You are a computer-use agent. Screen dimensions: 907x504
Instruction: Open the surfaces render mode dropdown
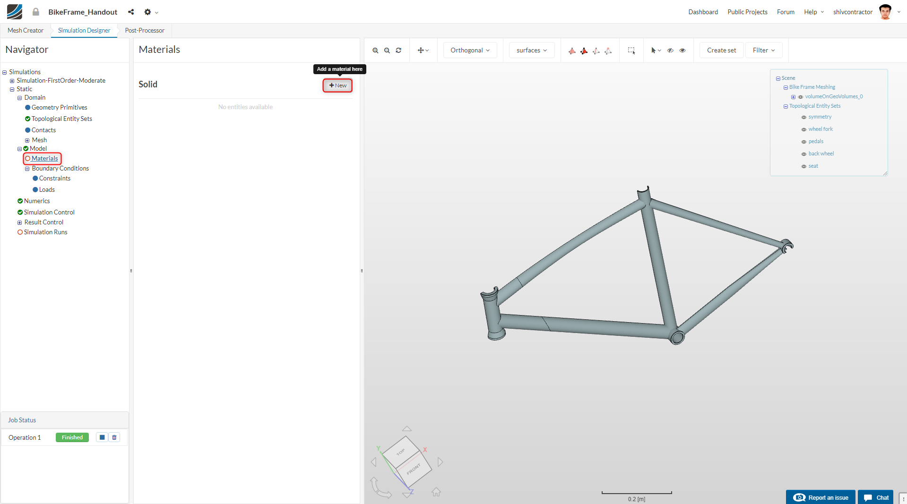pos(531,50)
